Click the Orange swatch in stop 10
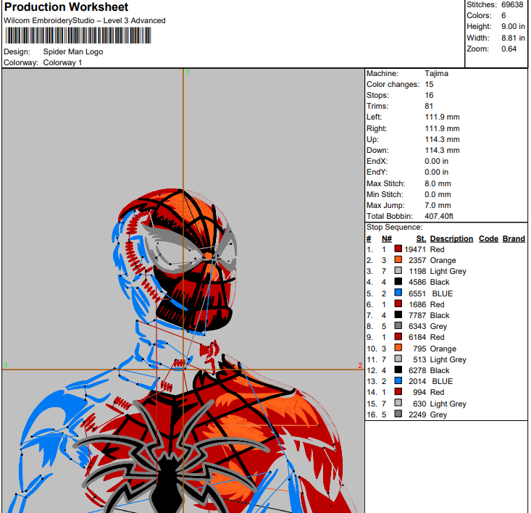Image resolution: width=531 pixels, height=513 pixels. point(398,348)
